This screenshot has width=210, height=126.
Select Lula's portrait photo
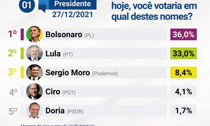tap(34, 53)
